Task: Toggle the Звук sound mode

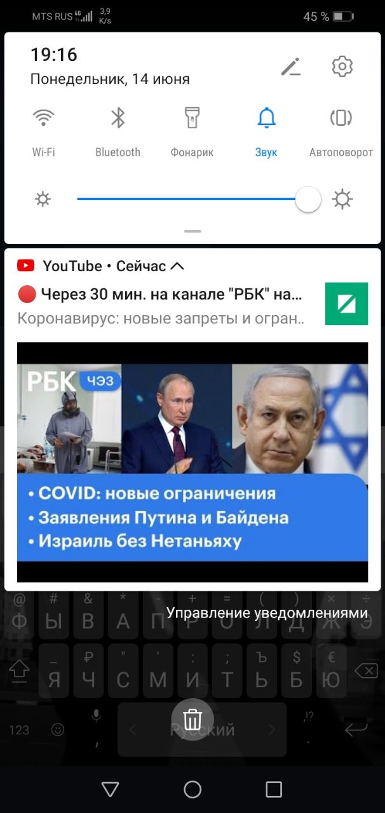Action: (x=266, y=118)
